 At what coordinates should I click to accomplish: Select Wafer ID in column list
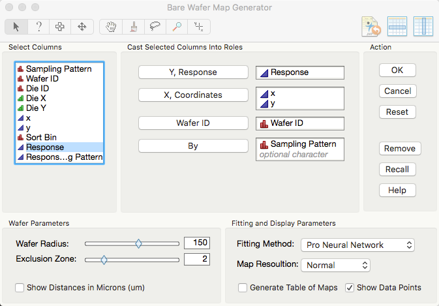tap(59, 79)
